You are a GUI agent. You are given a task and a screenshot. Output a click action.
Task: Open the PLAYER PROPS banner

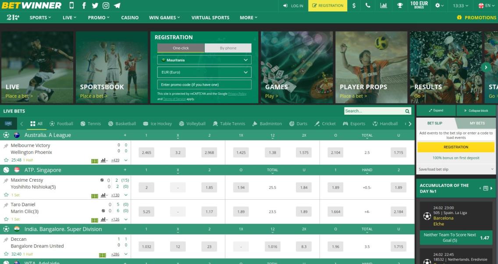click(x=371, y=67)
